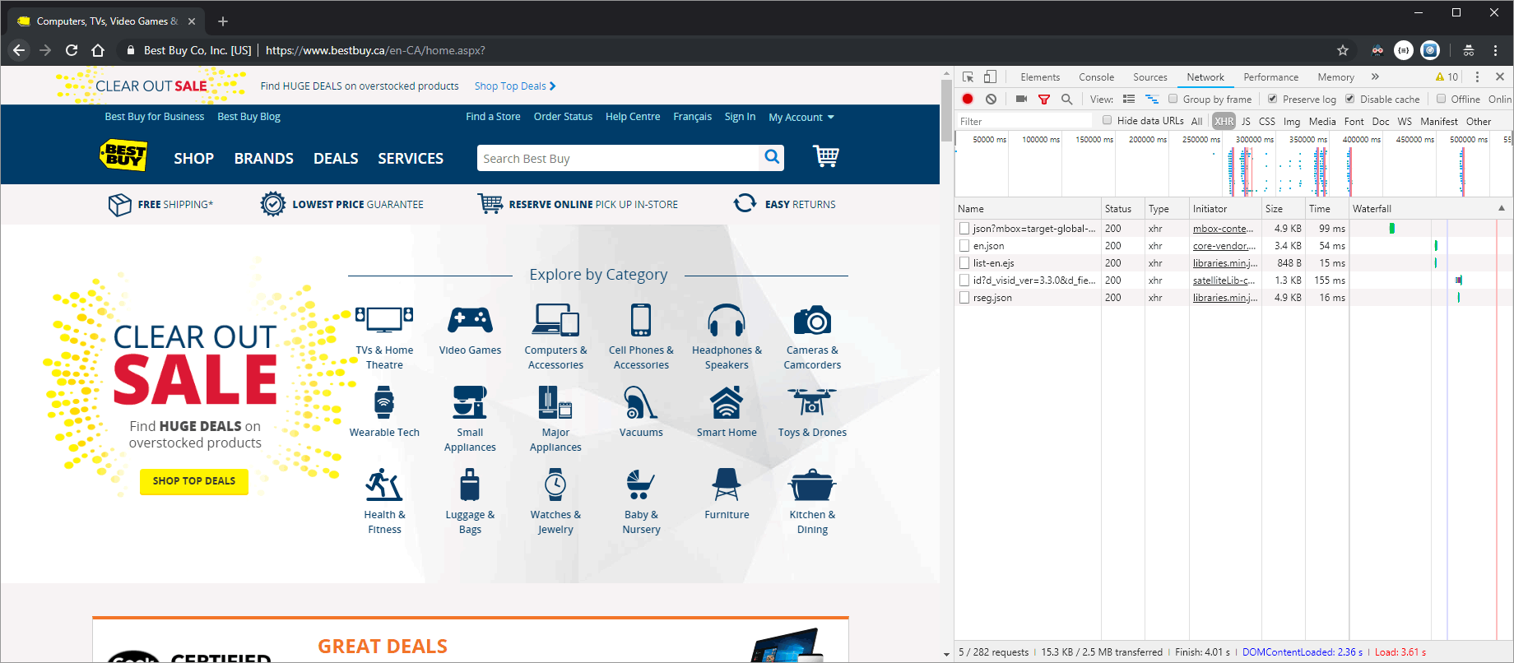Image resolution: width=1514 pixels, height=663 pixels.
Task: Switch to the Sources tab
Action: click(x=1150, y=76)
